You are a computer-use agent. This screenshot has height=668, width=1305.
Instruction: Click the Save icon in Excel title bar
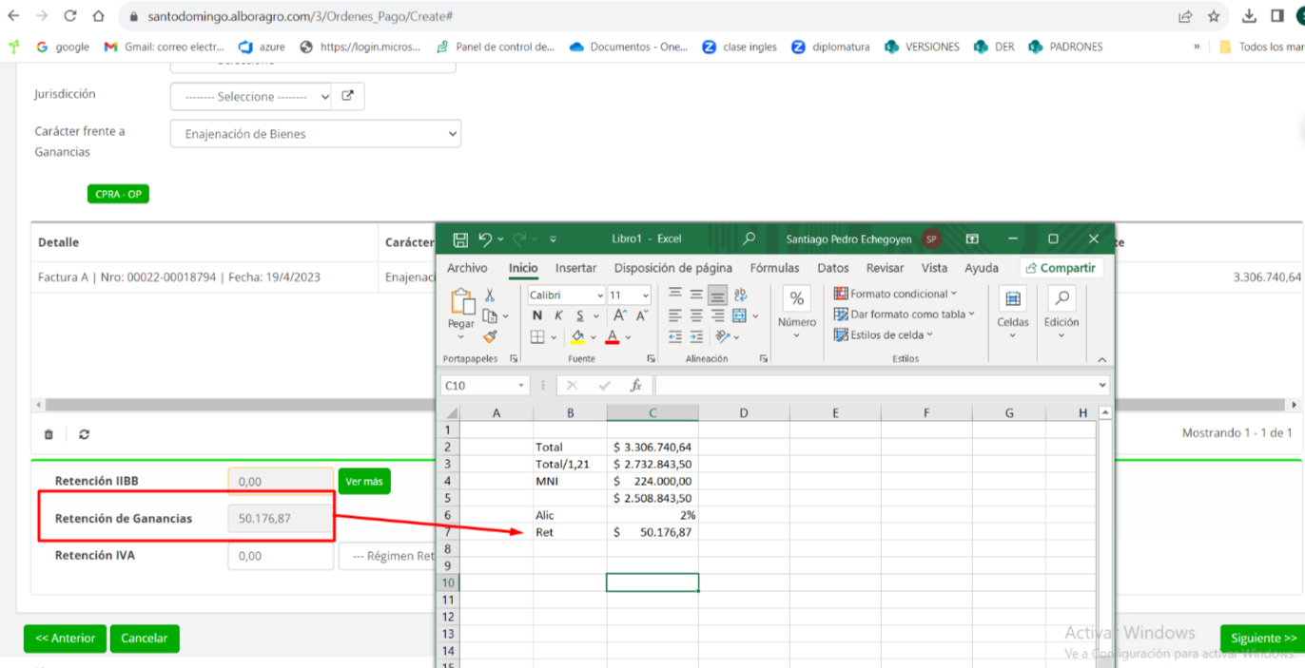point(460,239)
